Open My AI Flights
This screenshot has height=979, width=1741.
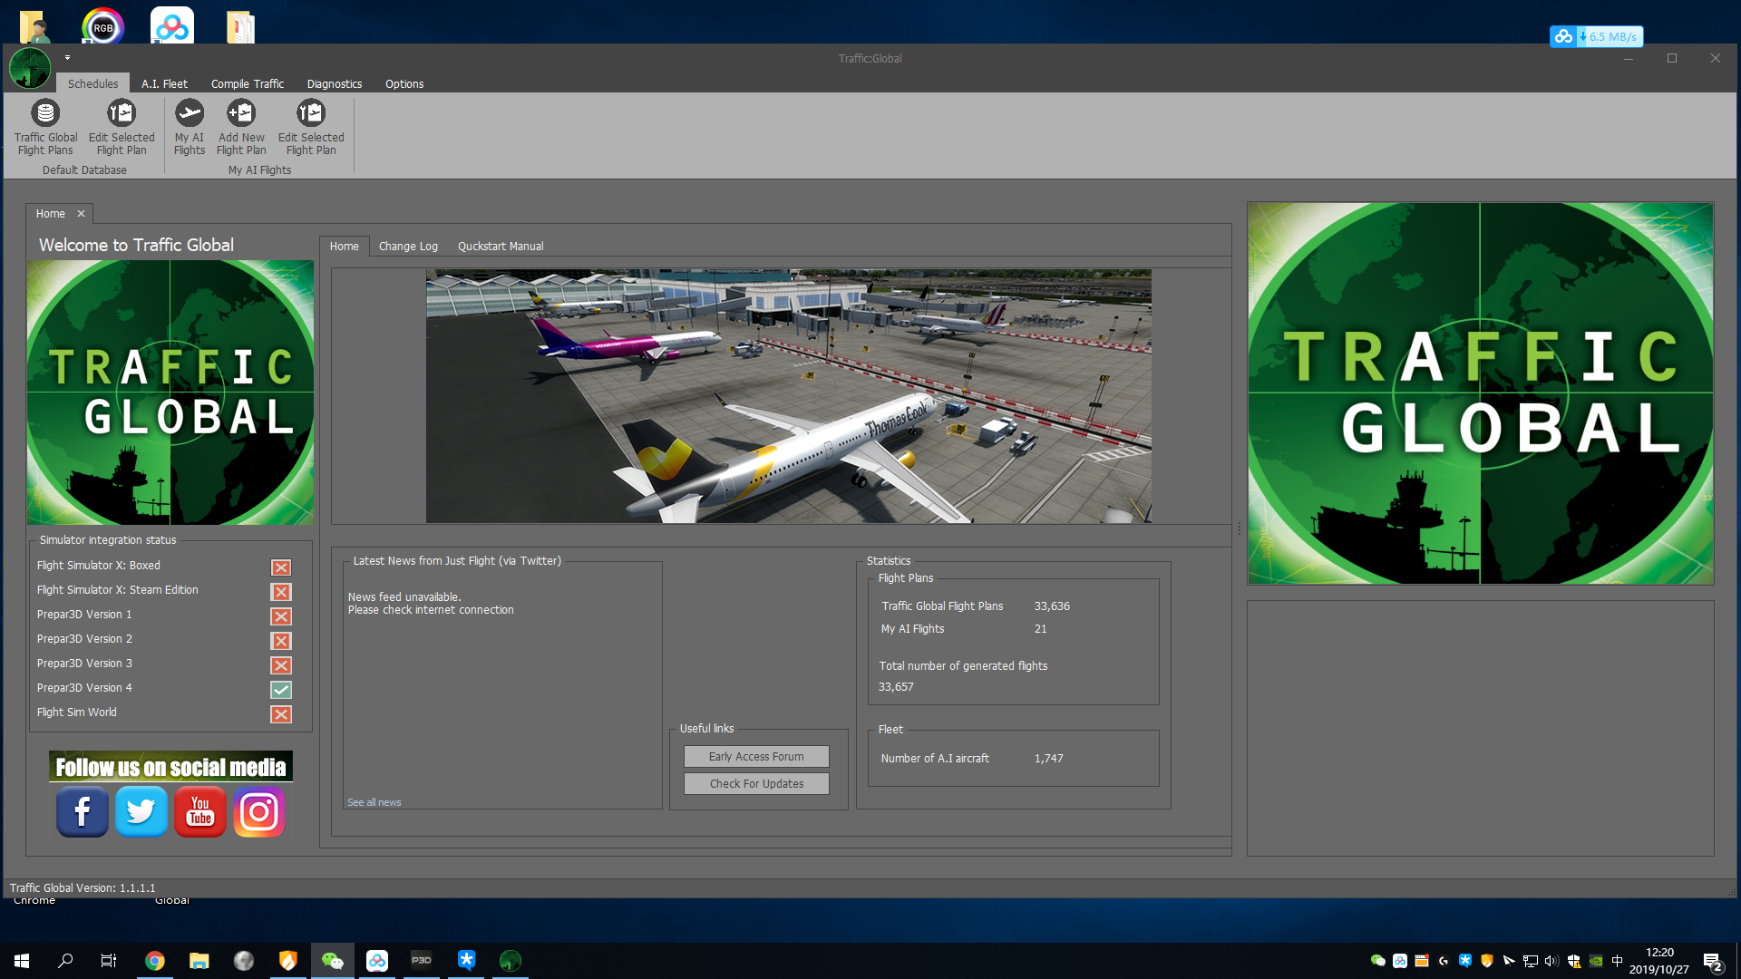coord(190,127)
